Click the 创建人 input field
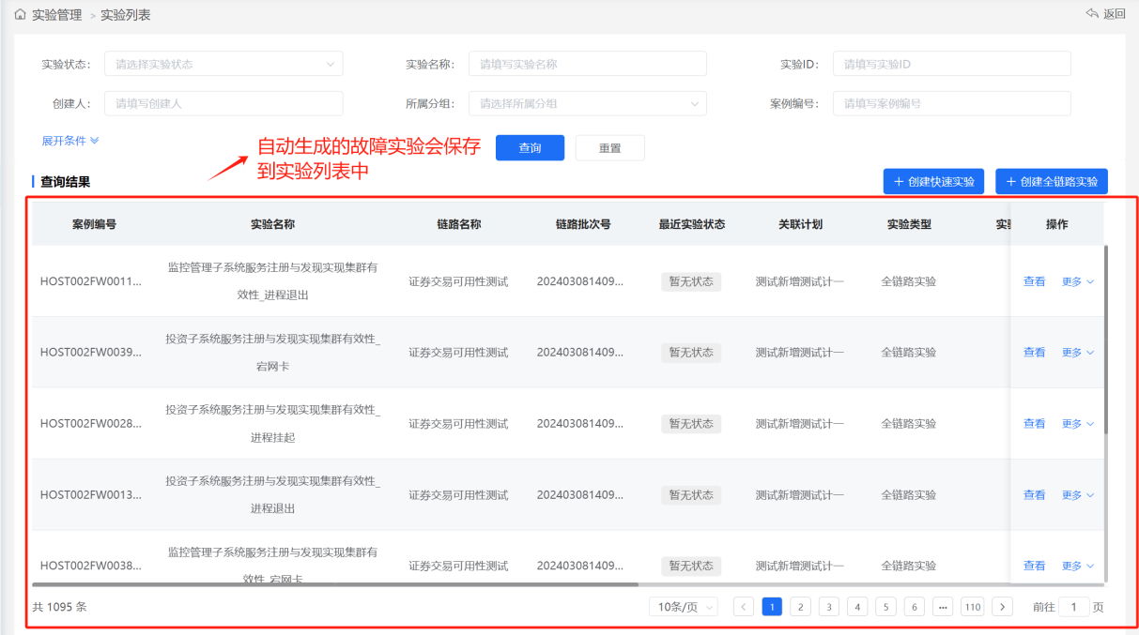1139x635 pixels. tap(223, 103)
